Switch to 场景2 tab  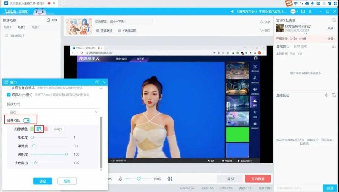click(21, 27)
